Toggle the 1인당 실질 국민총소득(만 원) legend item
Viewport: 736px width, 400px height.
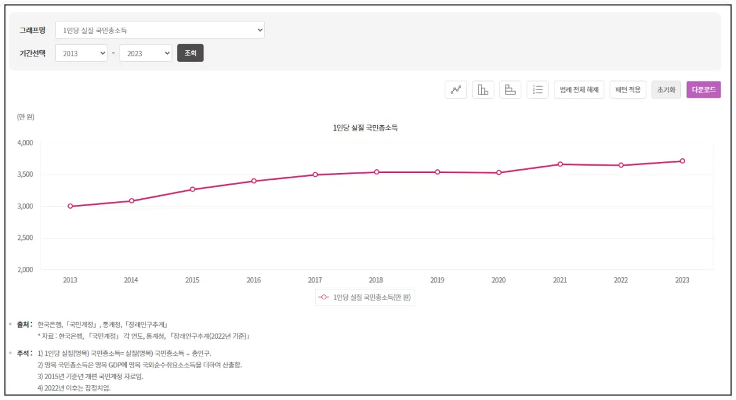coord(372,297)
